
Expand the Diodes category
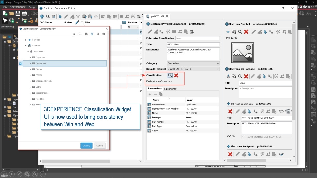(x=30, y=69)
